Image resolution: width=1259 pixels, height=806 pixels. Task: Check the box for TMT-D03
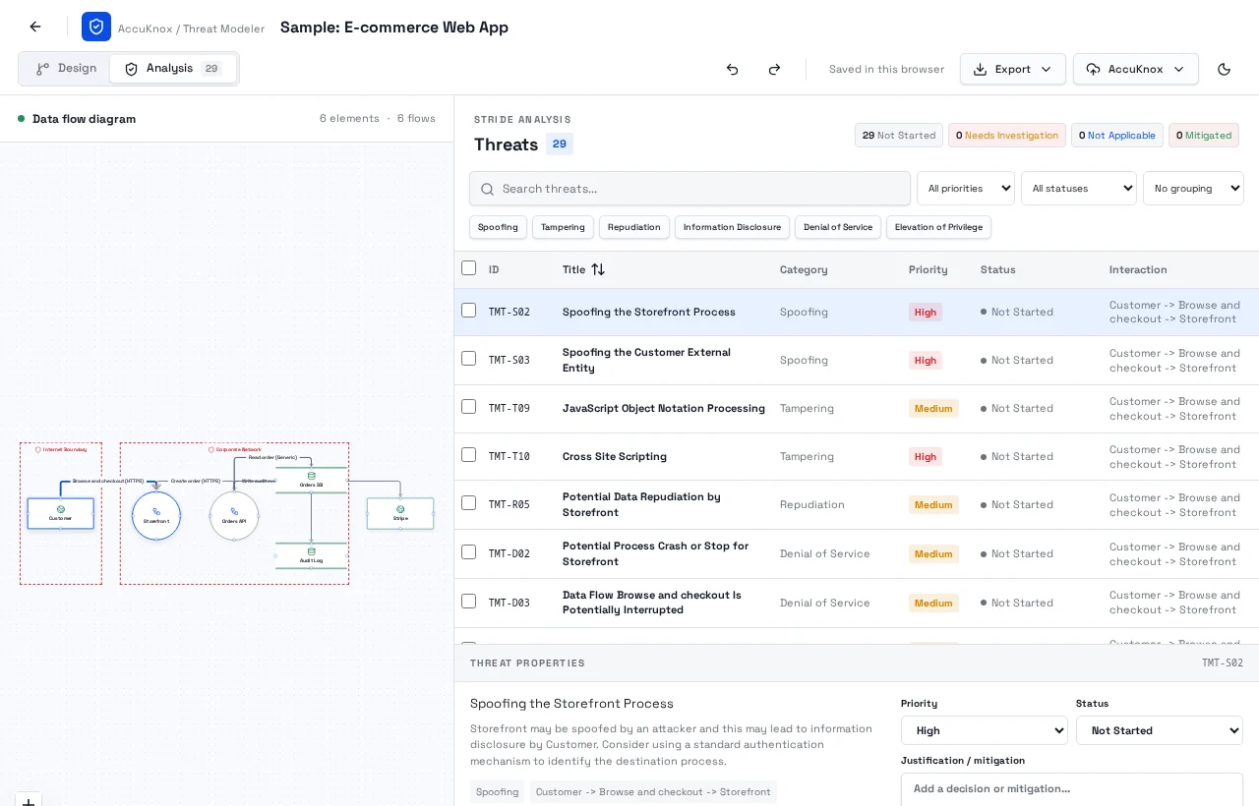(x=469, y=602)
